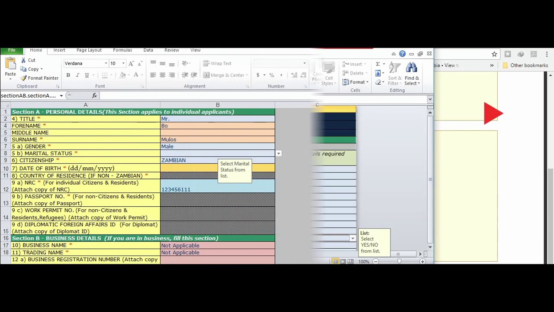
Task: Increase font size with grow font icon
Action: tap(131, 64)
